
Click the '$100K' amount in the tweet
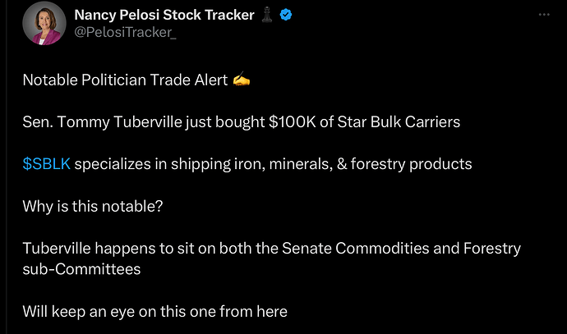pyautogui.click(x=293, y=122)
